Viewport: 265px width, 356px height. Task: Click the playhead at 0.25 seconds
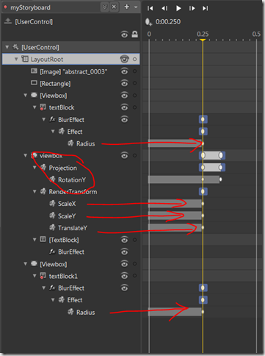click(x=203, y=40)
